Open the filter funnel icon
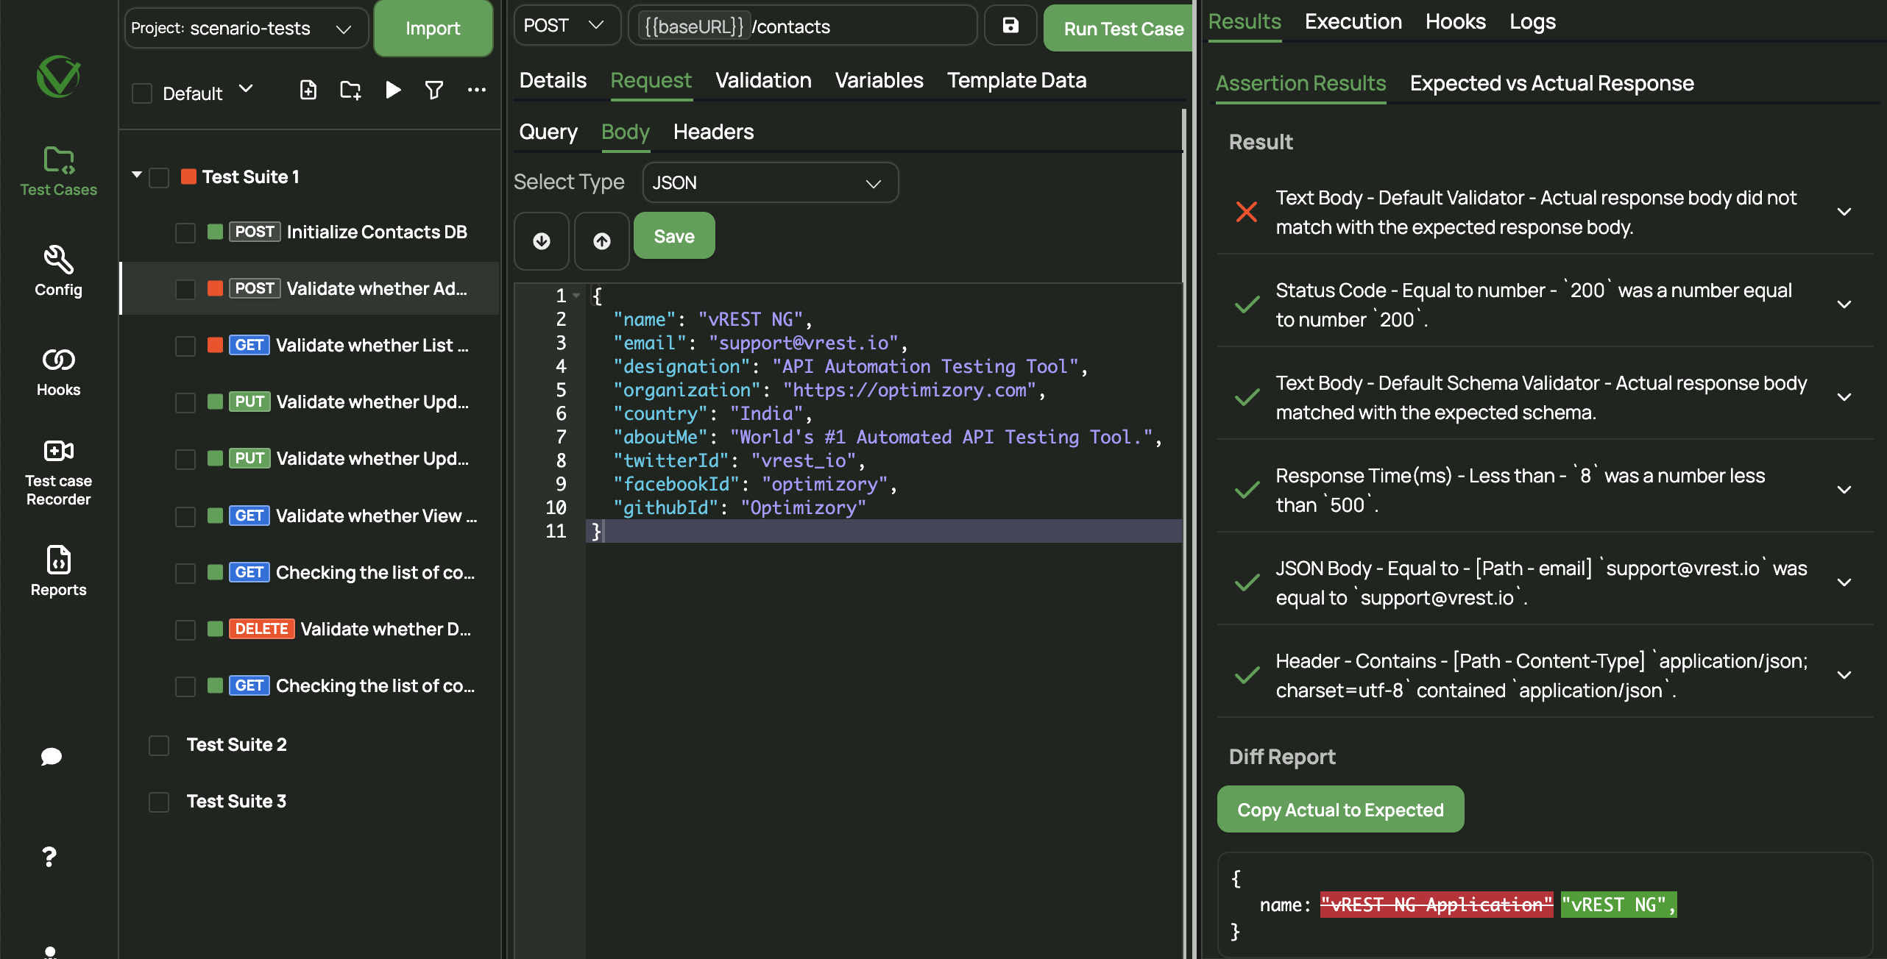Image resolution: width=1887 pixels, height=959 pixels. click(434, 90)
